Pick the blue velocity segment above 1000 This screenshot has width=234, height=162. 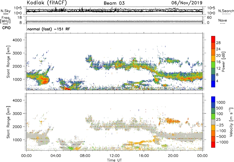213,99
